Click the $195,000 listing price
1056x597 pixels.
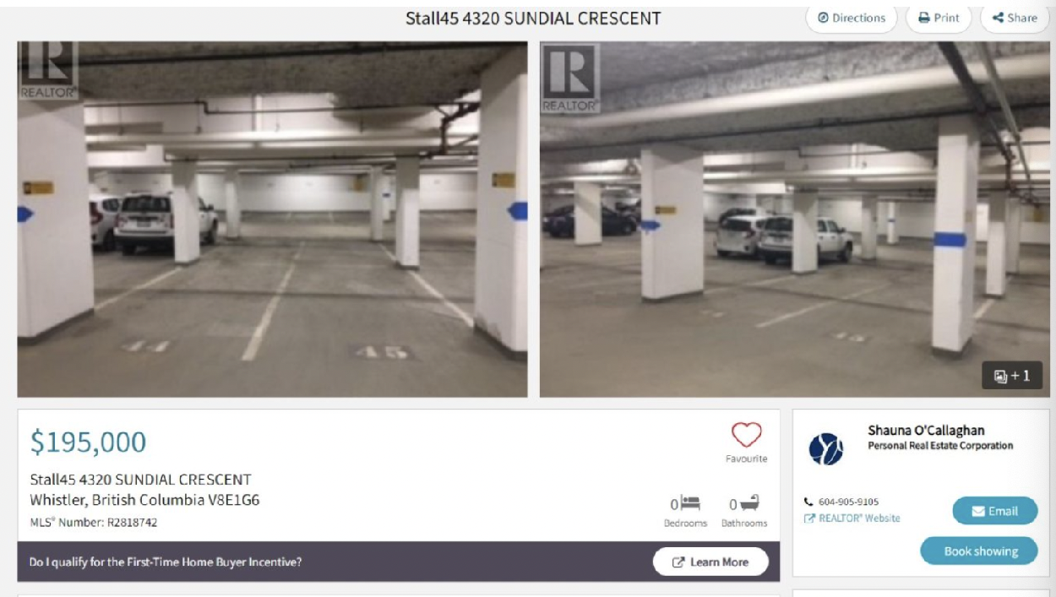click(88, 442)
